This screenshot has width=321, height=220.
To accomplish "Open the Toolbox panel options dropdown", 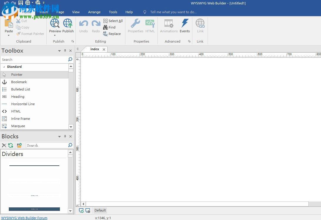I will (59, 51).
